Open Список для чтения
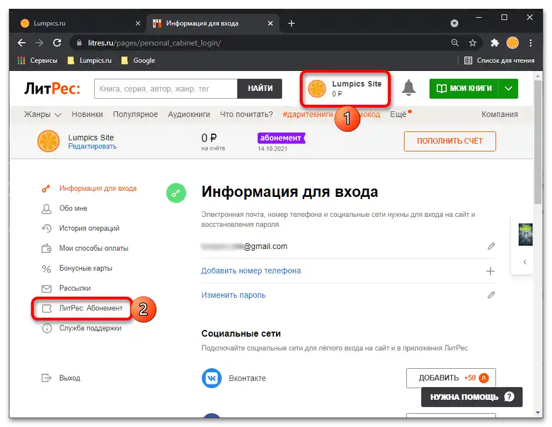The width and height of the screenshot is (552, 427). pyautogui.click(x=499, y=60)
